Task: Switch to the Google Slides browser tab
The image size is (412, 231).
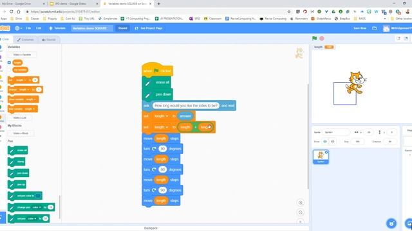Action: (73, 4)
